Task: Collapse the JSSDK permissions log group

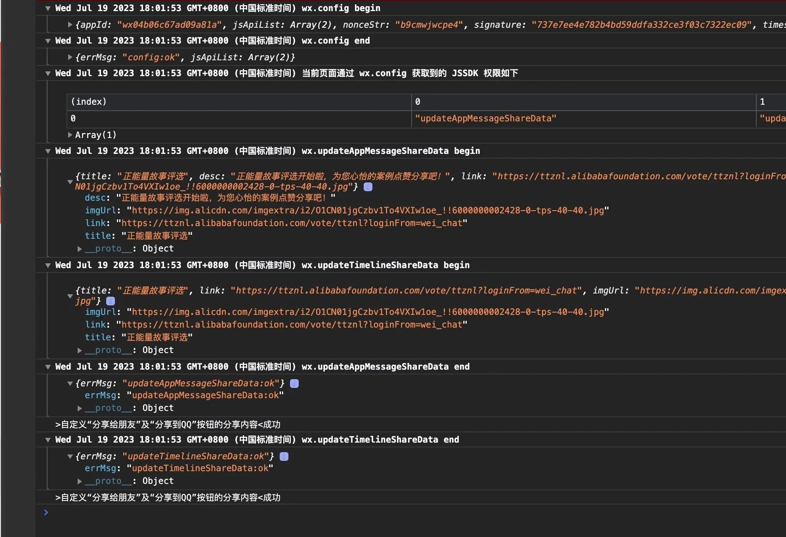Action: 48,73
